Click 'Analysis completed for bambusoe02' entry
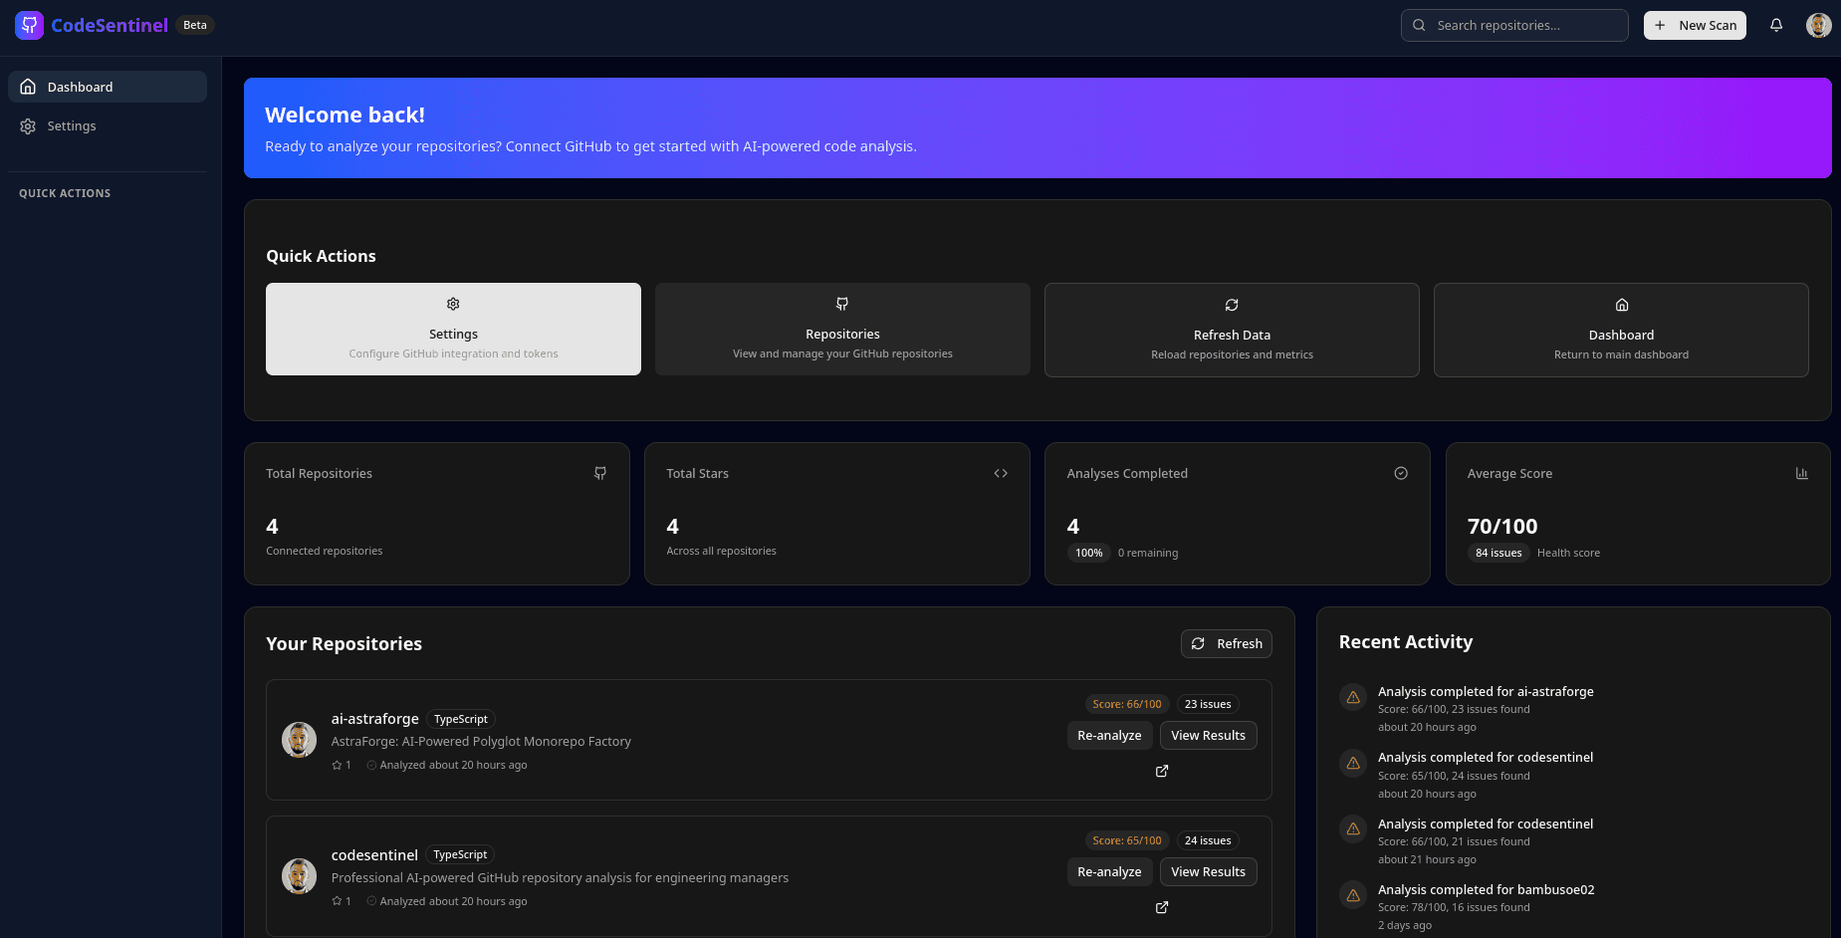Viewport: 1841px width, 938px height. click(1487, 889)
